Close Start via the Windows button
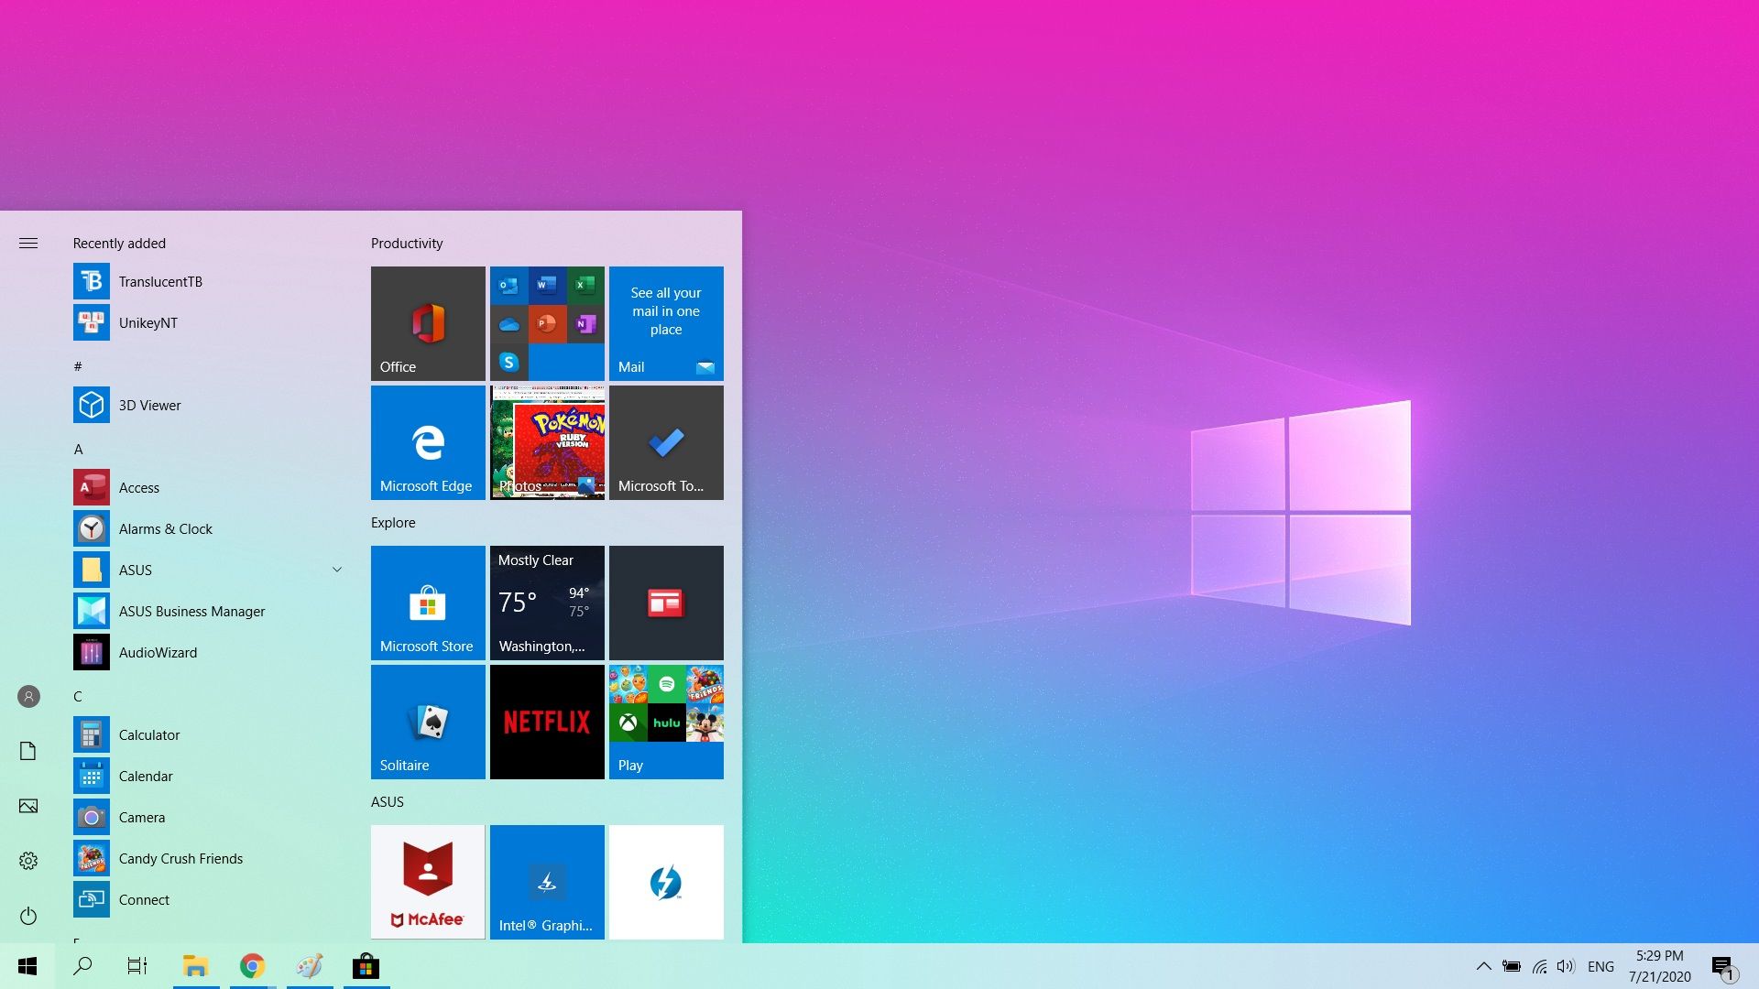Screen dimensions: 1759x989 (x=27, y=966)
